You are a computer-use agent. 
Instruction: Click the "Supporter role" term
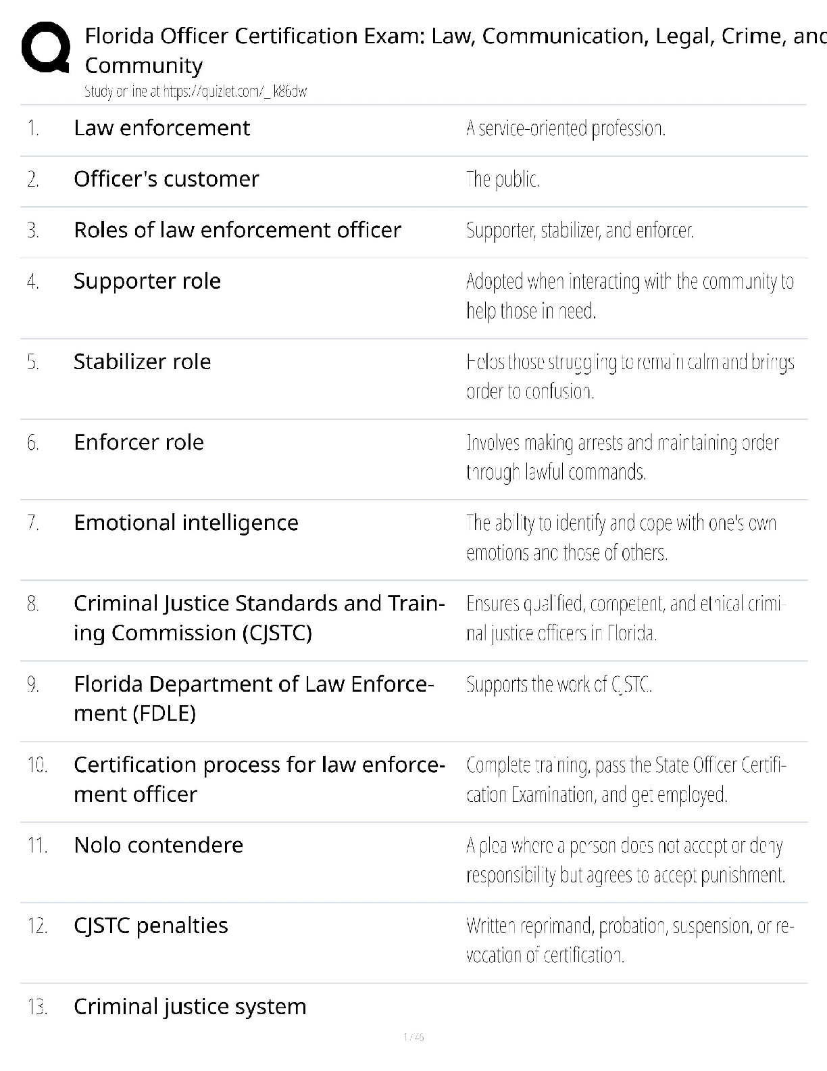coord(147,281)
